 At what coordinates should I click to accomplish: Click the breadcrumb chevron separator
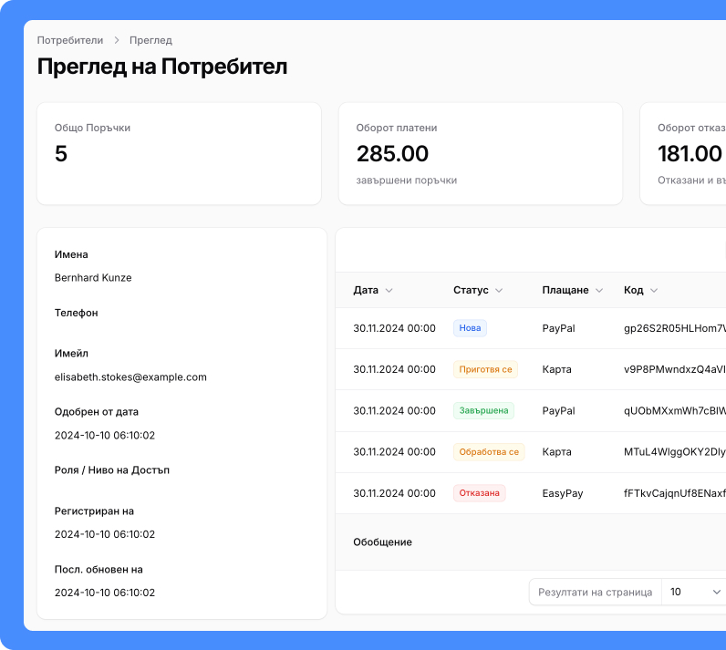pos(117,40)
